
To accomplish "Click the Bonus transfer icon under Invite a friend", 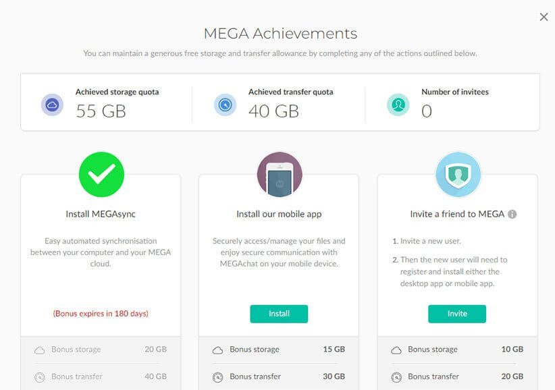I will coord(398,378).
